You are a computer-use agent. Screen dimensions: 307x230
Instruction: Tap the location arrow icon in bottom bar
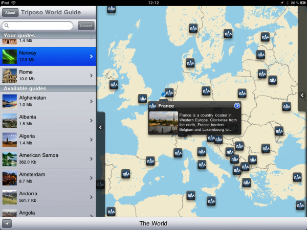click(x=7, y=224)
